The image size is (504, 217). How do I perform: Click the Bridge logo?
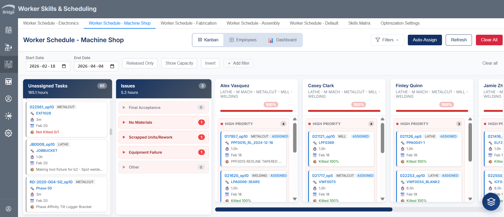tap(8, 9)
